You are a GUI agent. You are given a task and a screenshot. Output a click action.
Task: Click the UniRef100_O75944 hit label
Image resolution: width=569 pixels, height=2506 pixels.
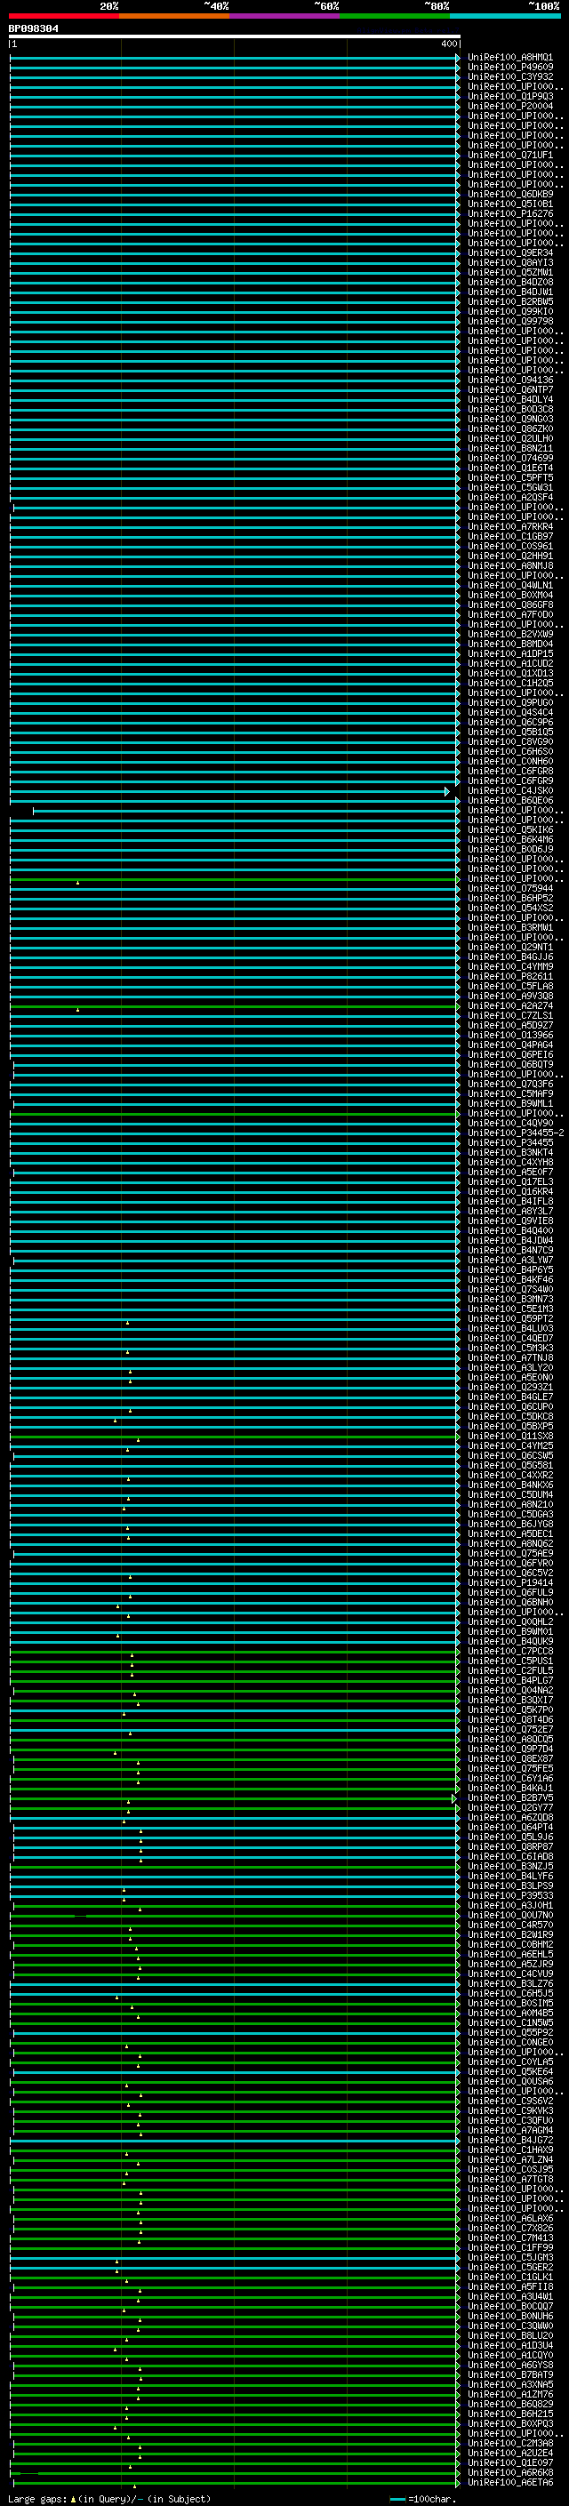509,888
